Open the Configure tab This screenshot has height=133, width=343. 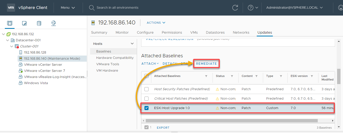coord(145,33)
